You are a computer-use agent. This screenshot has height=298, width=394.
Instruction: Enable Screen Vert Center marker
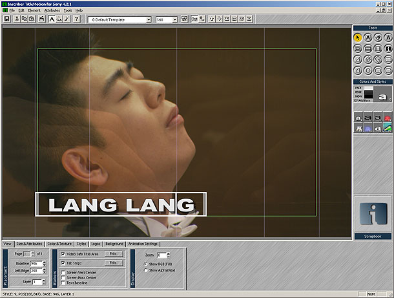(63, 273)
